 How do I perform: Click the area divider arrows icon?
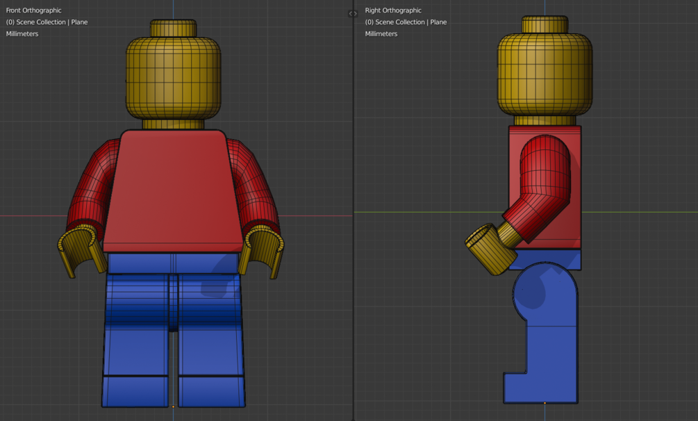point(353,14)
